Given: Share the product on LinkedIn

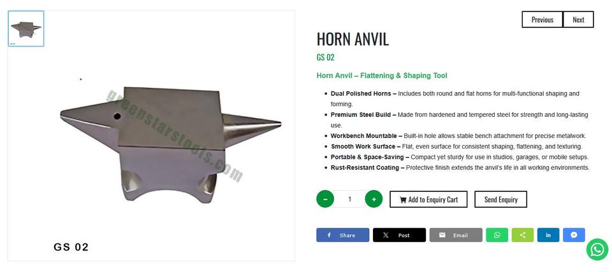Looking at the screenshot, I should point(548,235).
